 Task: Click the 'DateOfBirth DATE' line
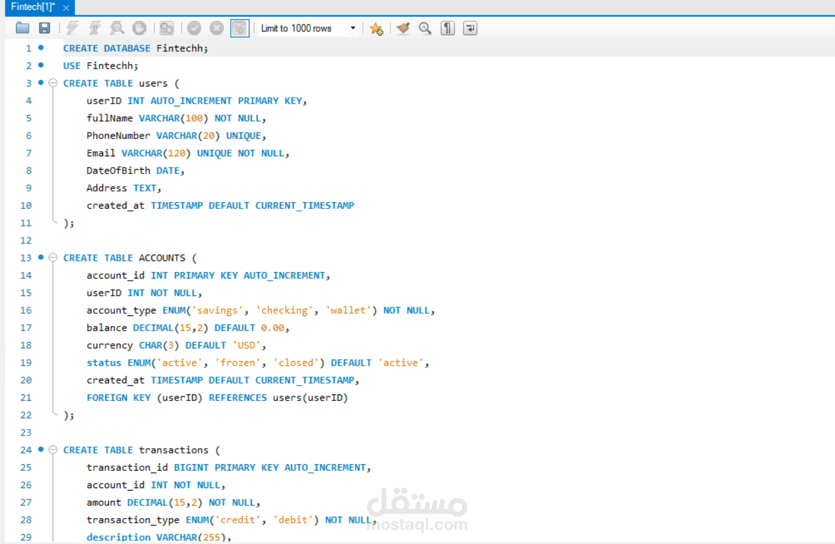point(136,170)
